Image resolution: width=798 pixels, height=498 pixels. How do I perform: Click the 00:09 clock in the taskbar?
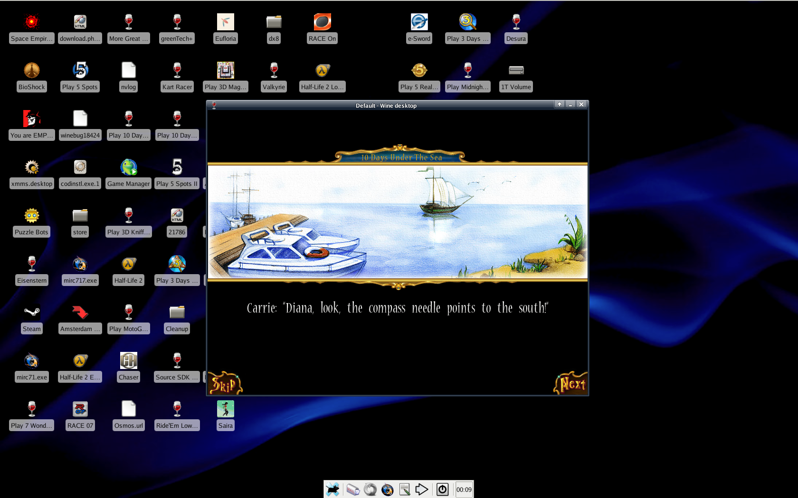coord(464,489)
